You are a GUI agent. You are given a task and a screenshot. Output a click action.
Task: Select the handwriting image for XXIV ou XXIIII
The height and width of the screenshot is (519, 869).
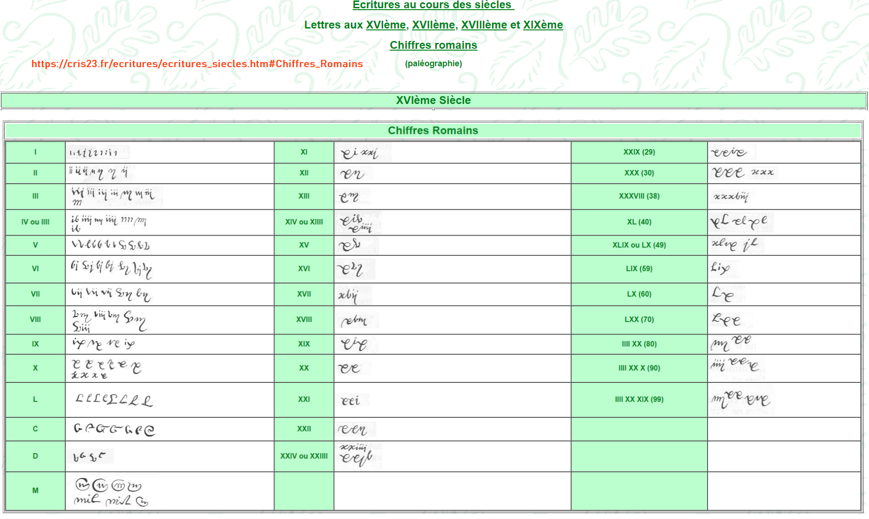pyautogui.click(x=357, y=456)
